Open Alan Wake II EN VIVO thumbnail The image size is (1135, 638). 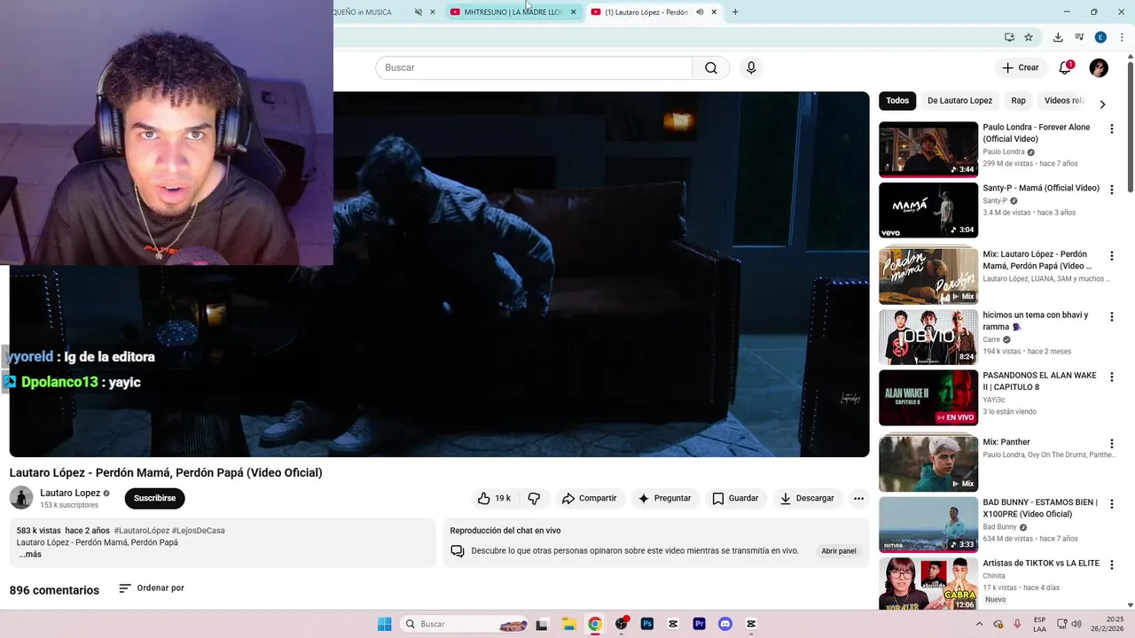pyautogui.click(x=928, y=397)
